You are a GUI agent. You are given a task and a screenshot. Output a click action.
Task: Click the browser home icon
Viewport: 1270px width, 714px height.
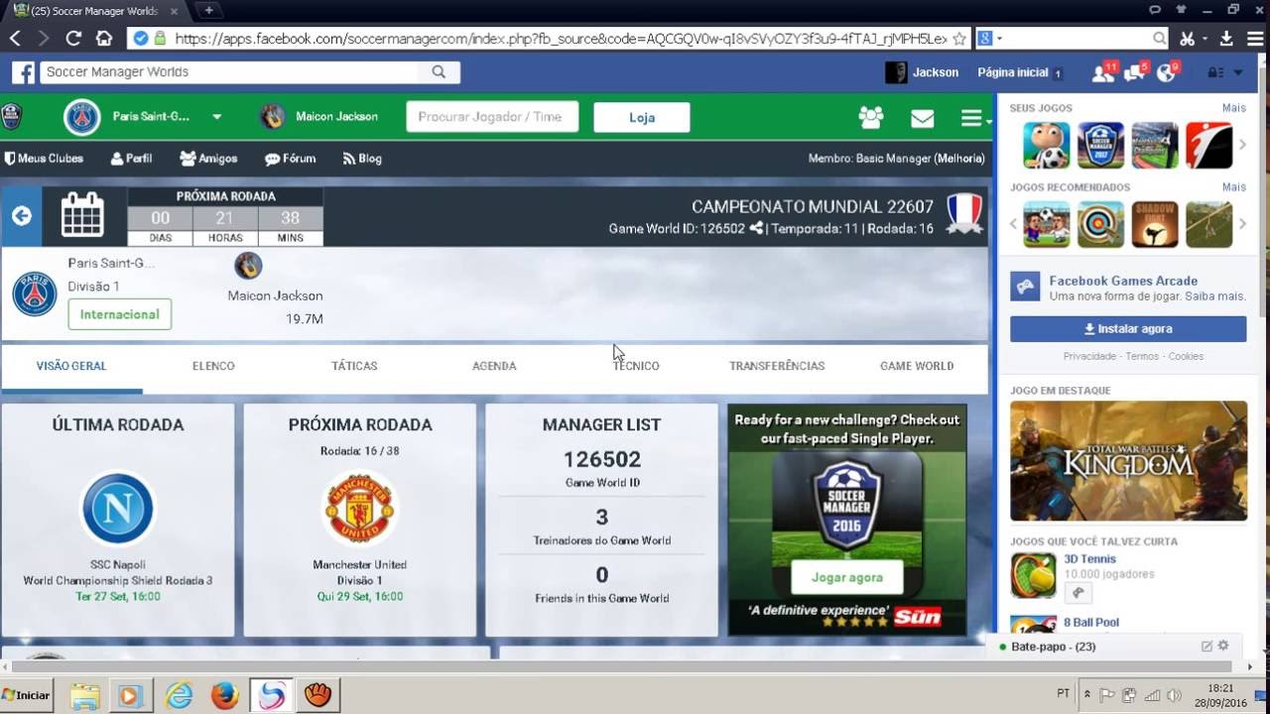103,39
